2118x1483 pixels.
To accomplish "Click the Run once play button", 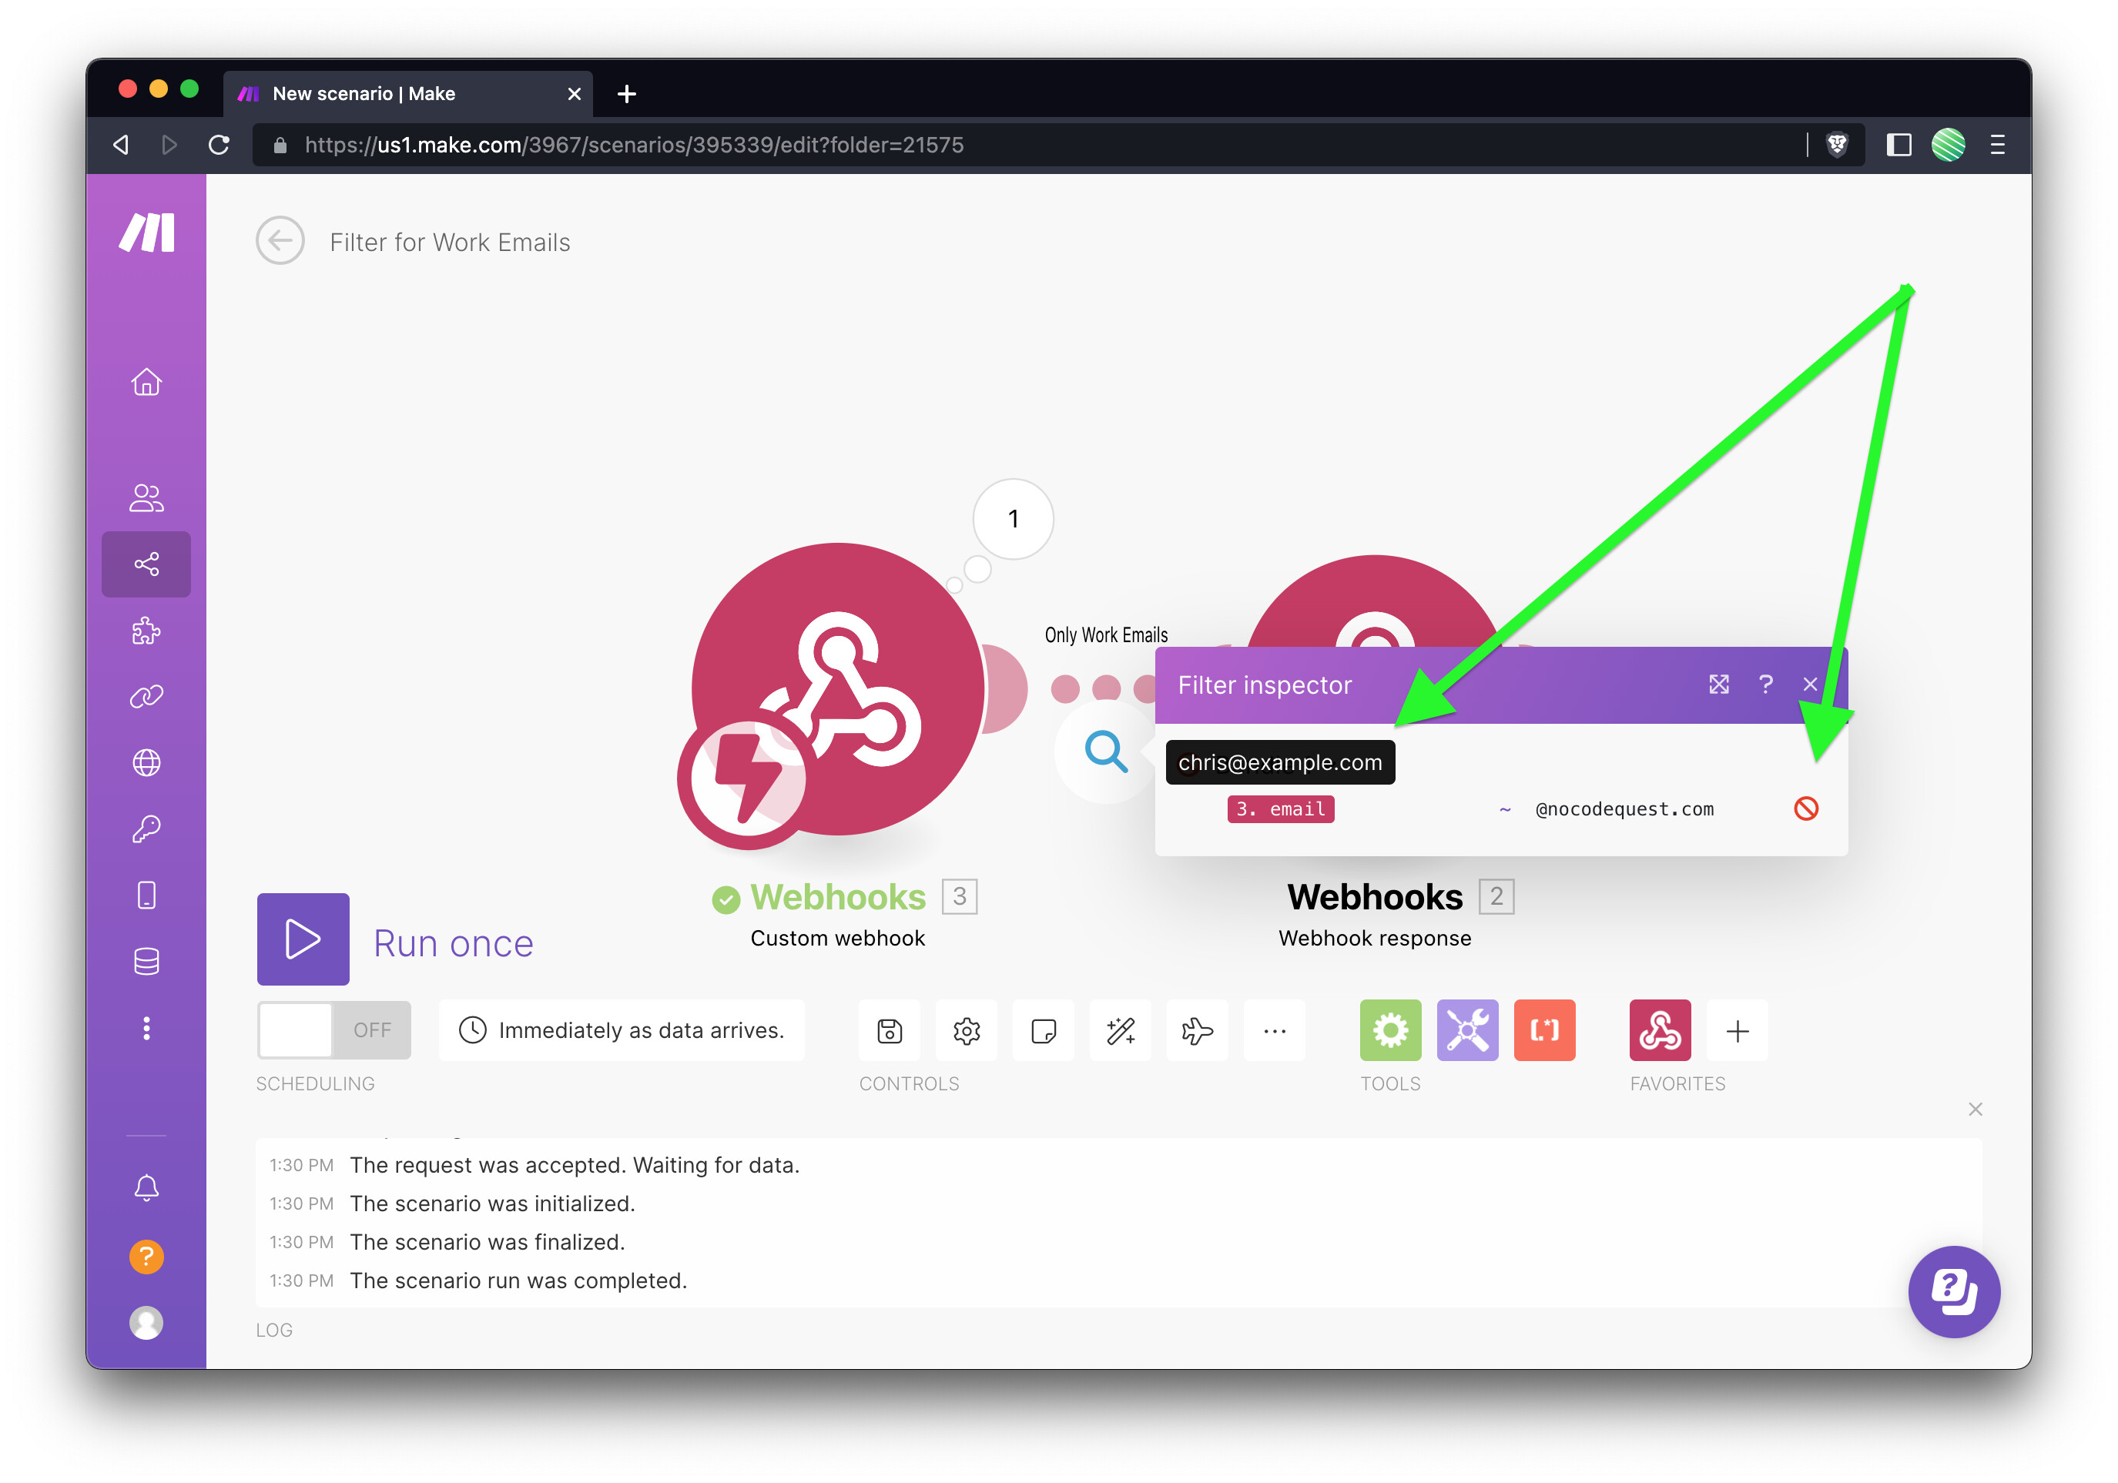I will [303, 939].
